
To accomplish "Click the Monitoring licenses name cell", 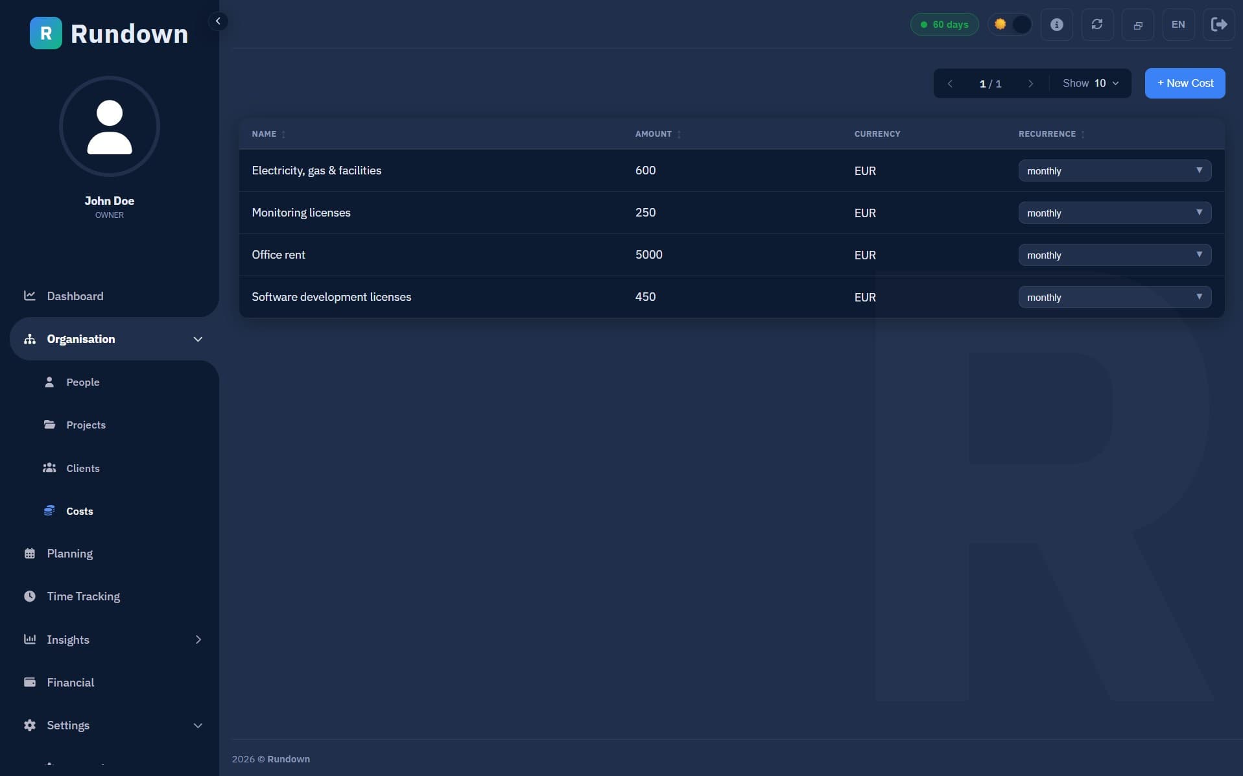I will coord(301,213).
